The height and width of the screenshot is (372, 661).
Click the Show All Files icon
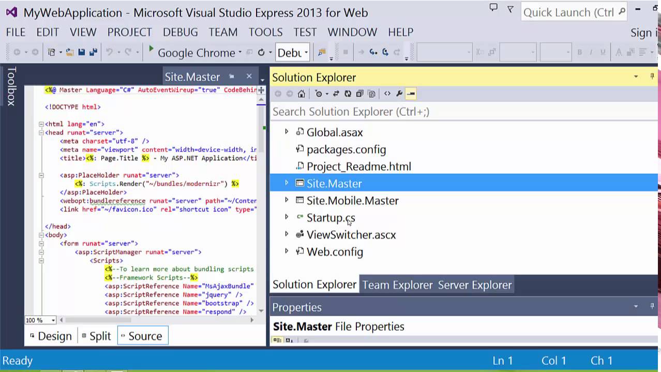pos(371,94)
